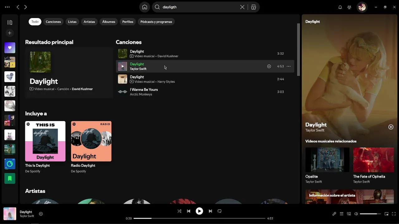Open the miniplayer icon
399x224 pixels.
(387, 214)
